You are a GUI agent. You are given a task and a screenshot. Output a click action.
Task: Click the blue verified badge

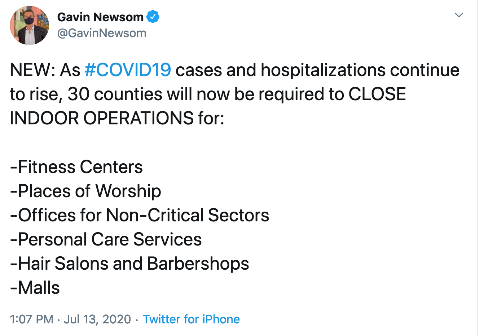(153, 17)
